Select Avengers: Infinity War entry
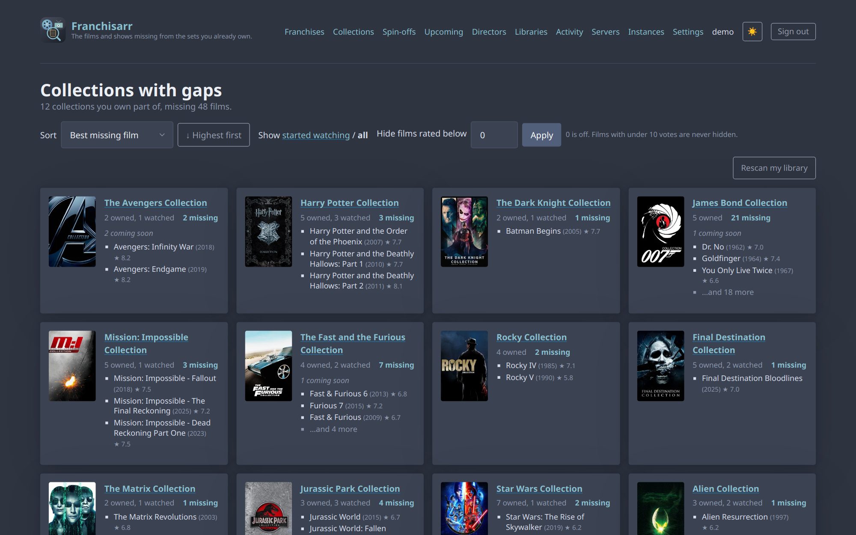Image resolution: width=856 pixels, height=535 pixels. (x=164, y=252)
